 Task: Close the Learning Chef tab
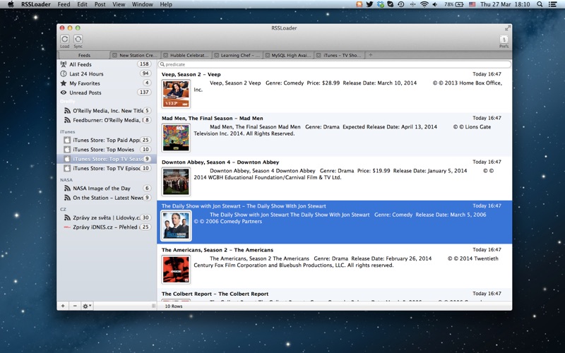tap(216, 55)
